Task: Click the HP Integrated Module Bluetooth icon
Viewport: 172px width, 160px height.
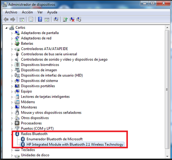Action: [23, 145]
